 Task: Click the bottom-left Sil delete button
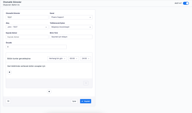[8, 101]
